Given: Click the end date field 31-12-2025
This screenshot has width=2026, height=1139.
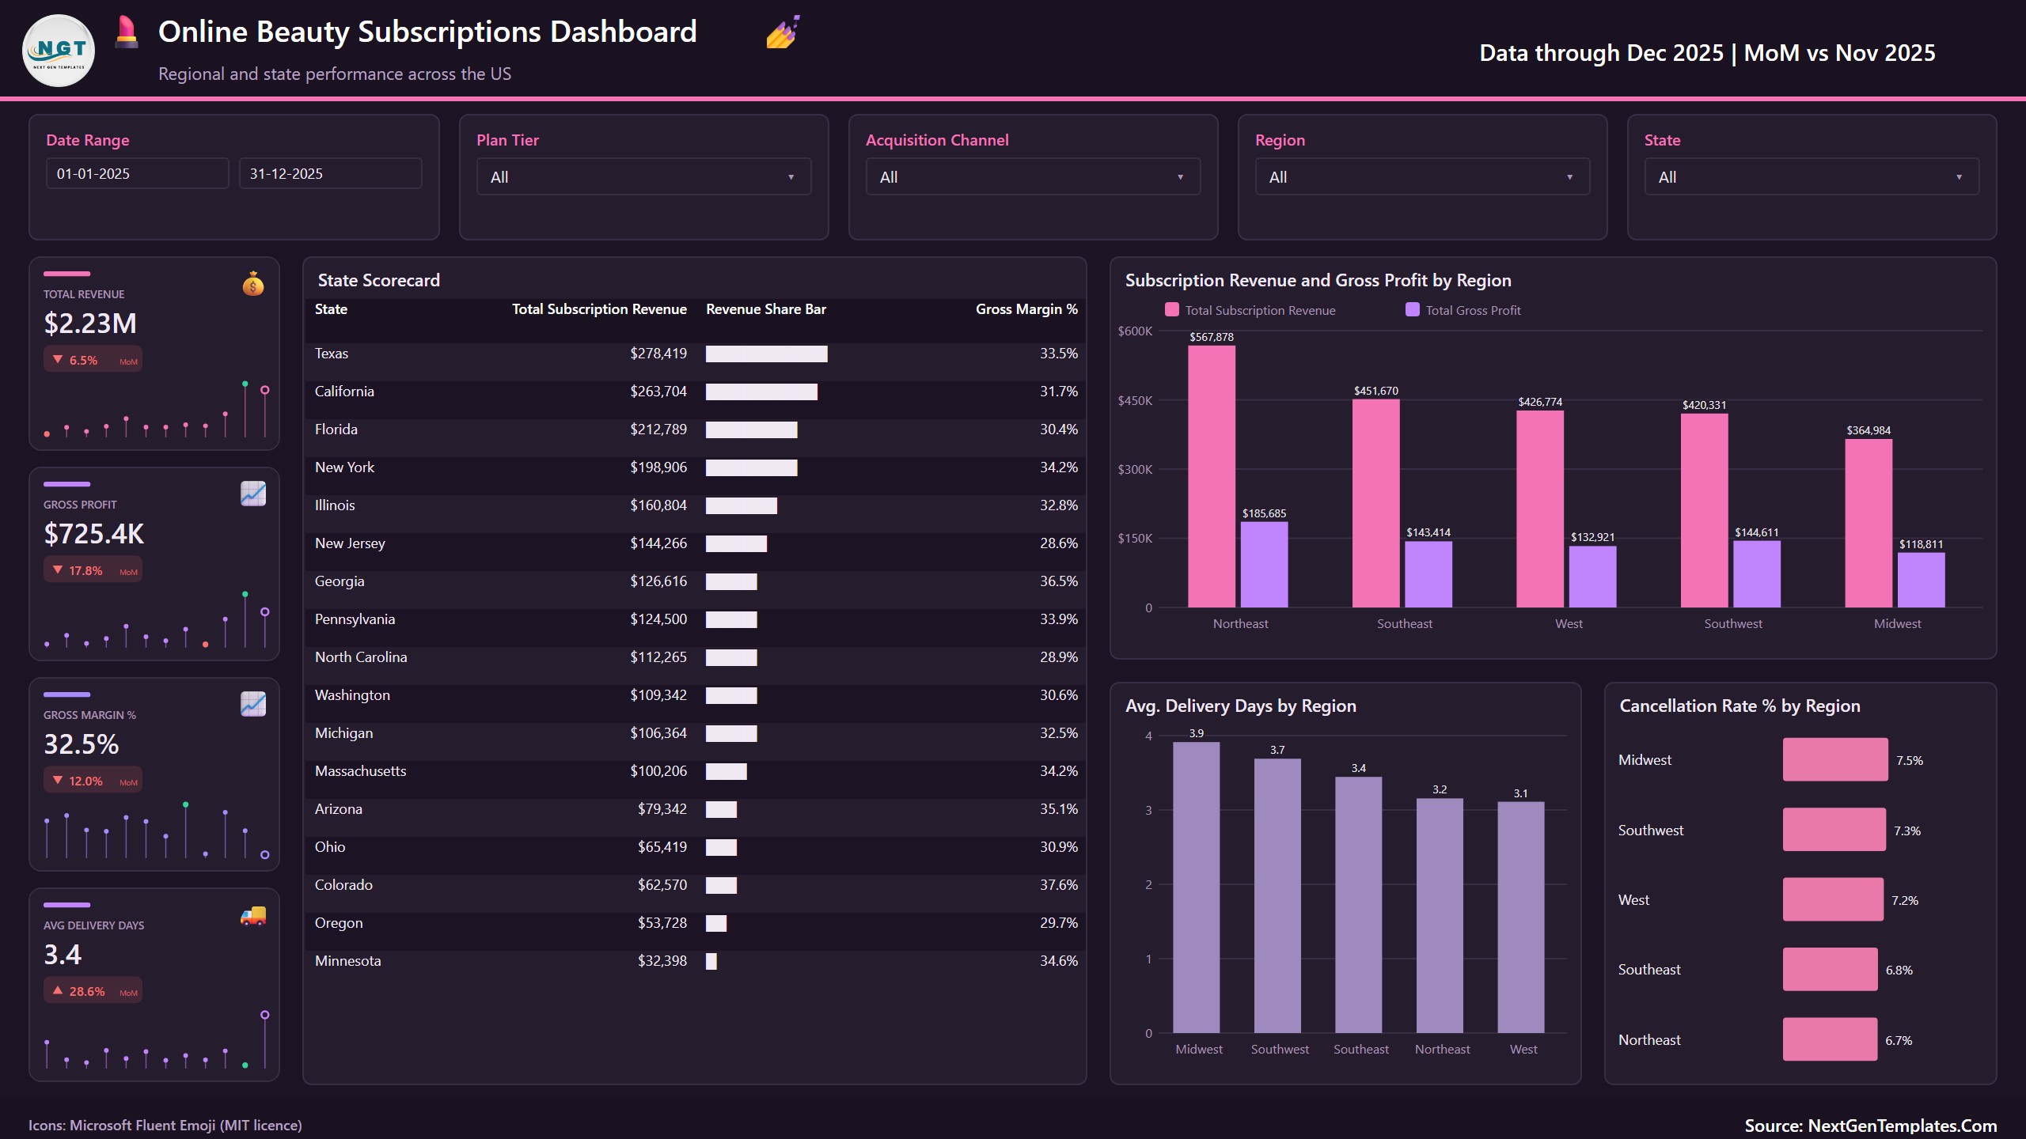Looking at the screenshot, I should tap(331, 173).
